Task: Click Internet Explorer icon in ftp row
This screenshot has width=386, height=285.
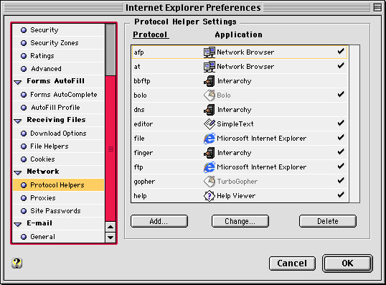Action: 210,167
